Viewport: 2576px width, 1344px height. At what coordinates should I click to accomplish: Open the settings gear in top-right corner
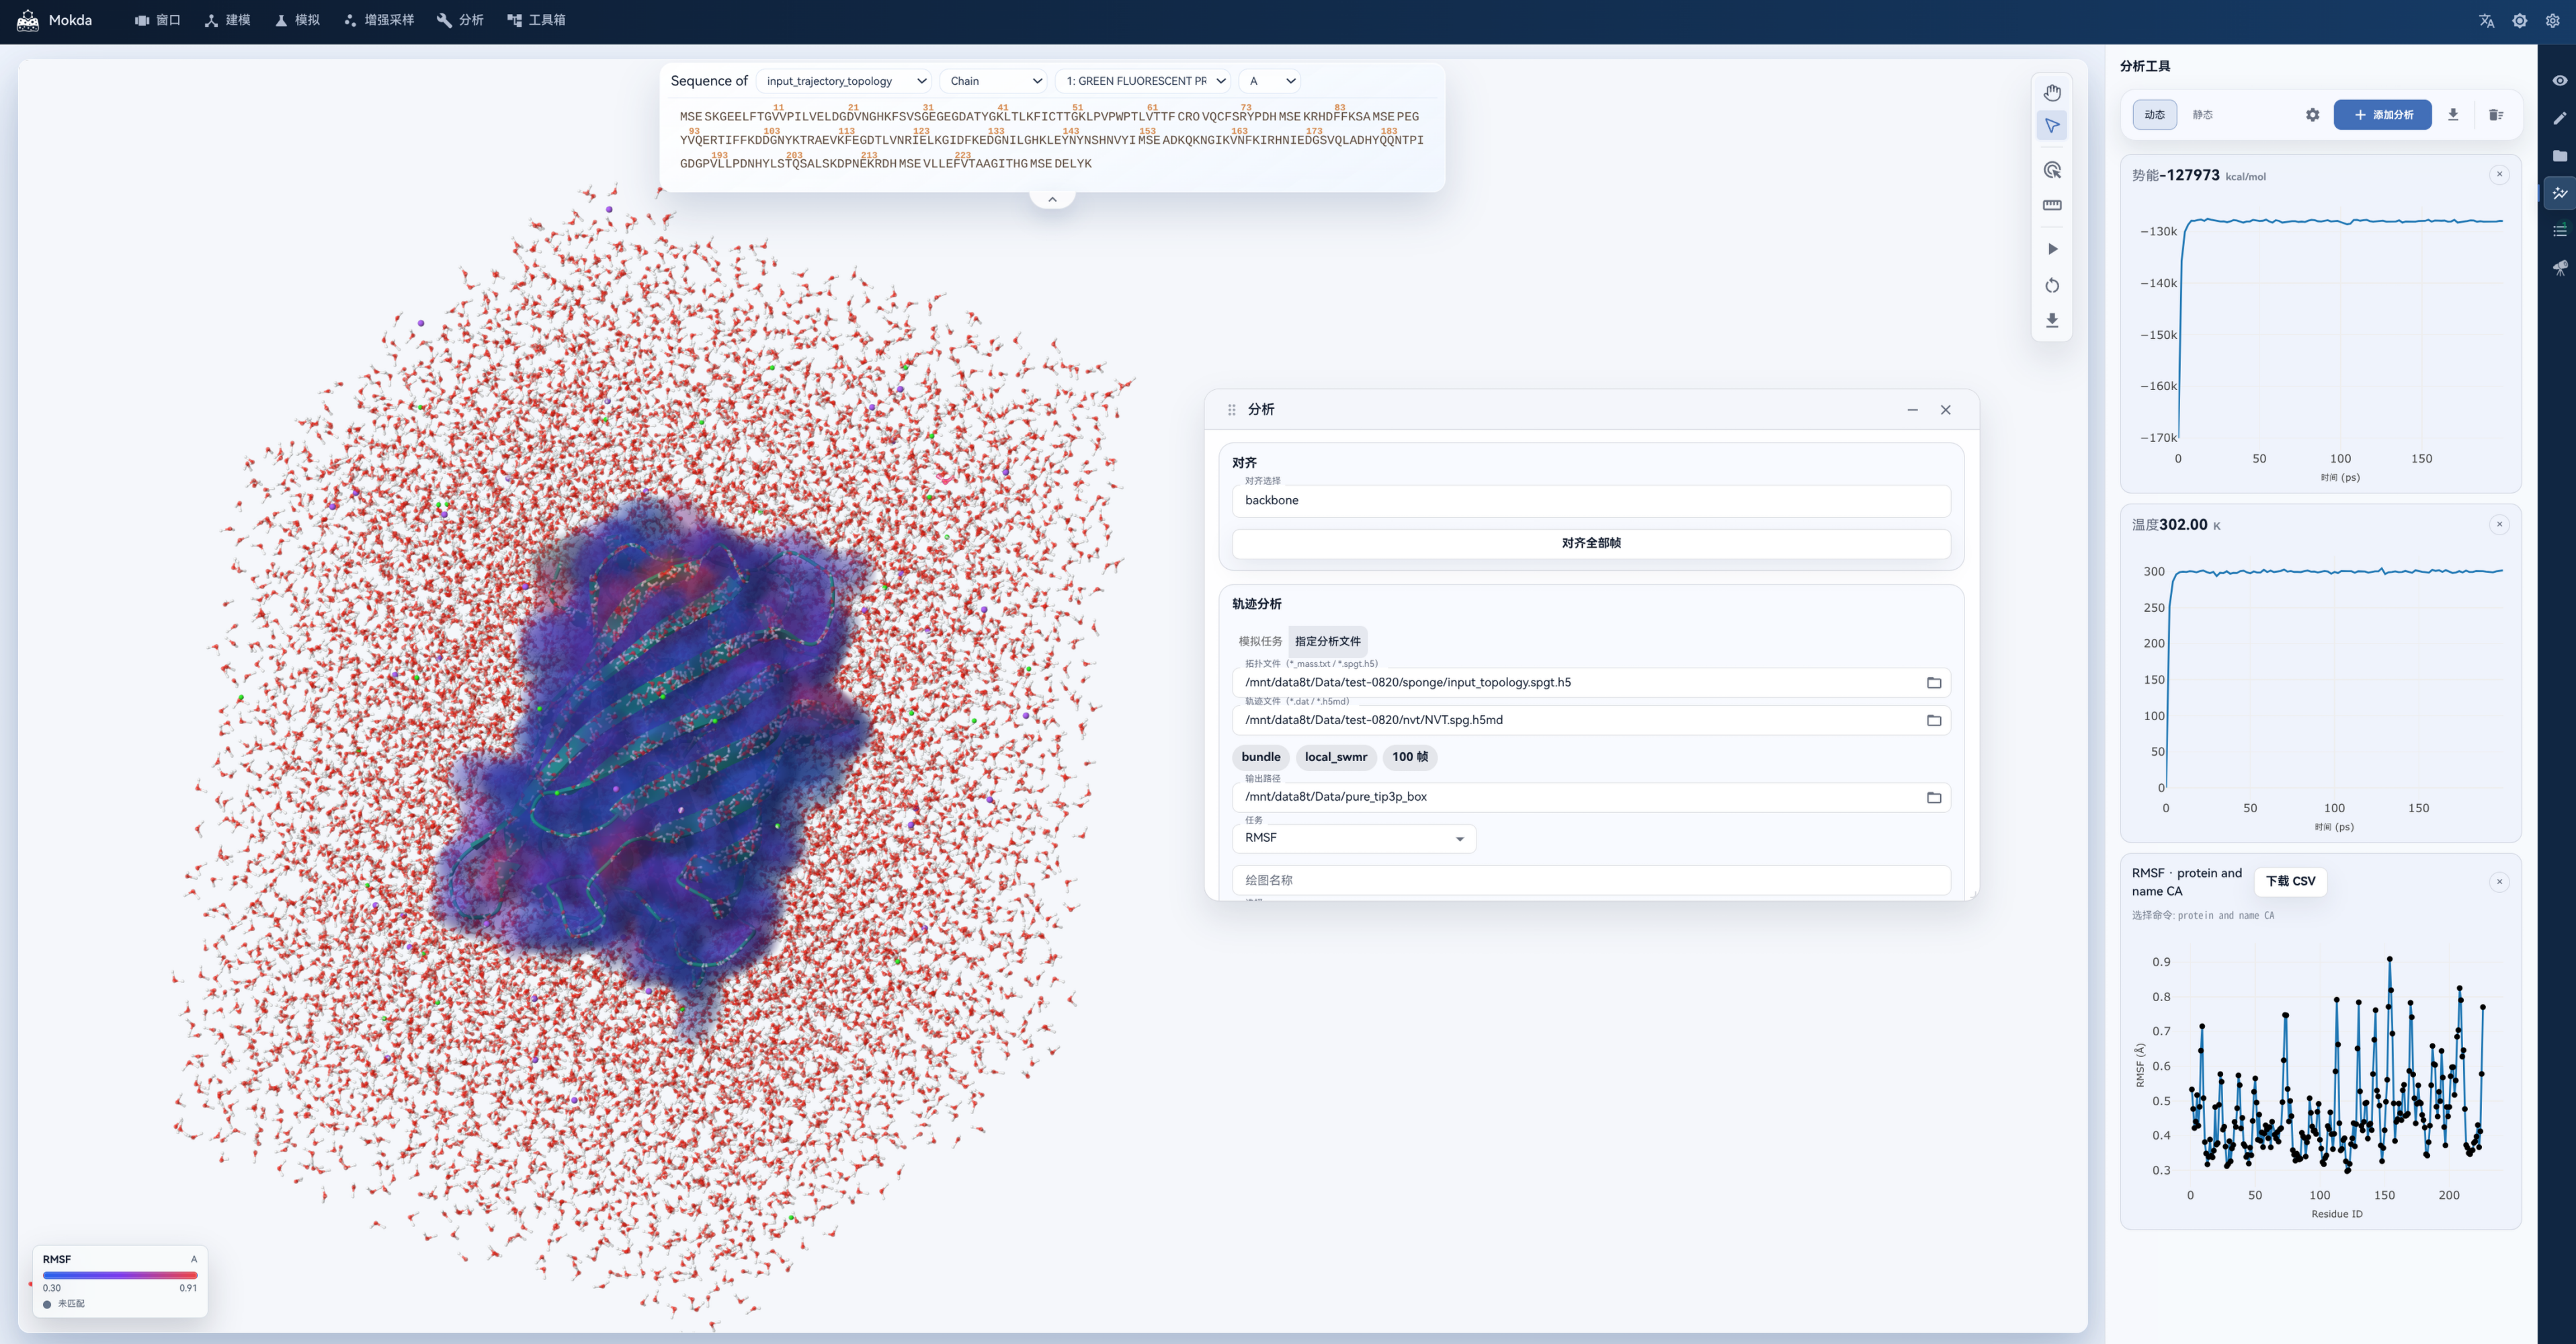click(2553, 21)
